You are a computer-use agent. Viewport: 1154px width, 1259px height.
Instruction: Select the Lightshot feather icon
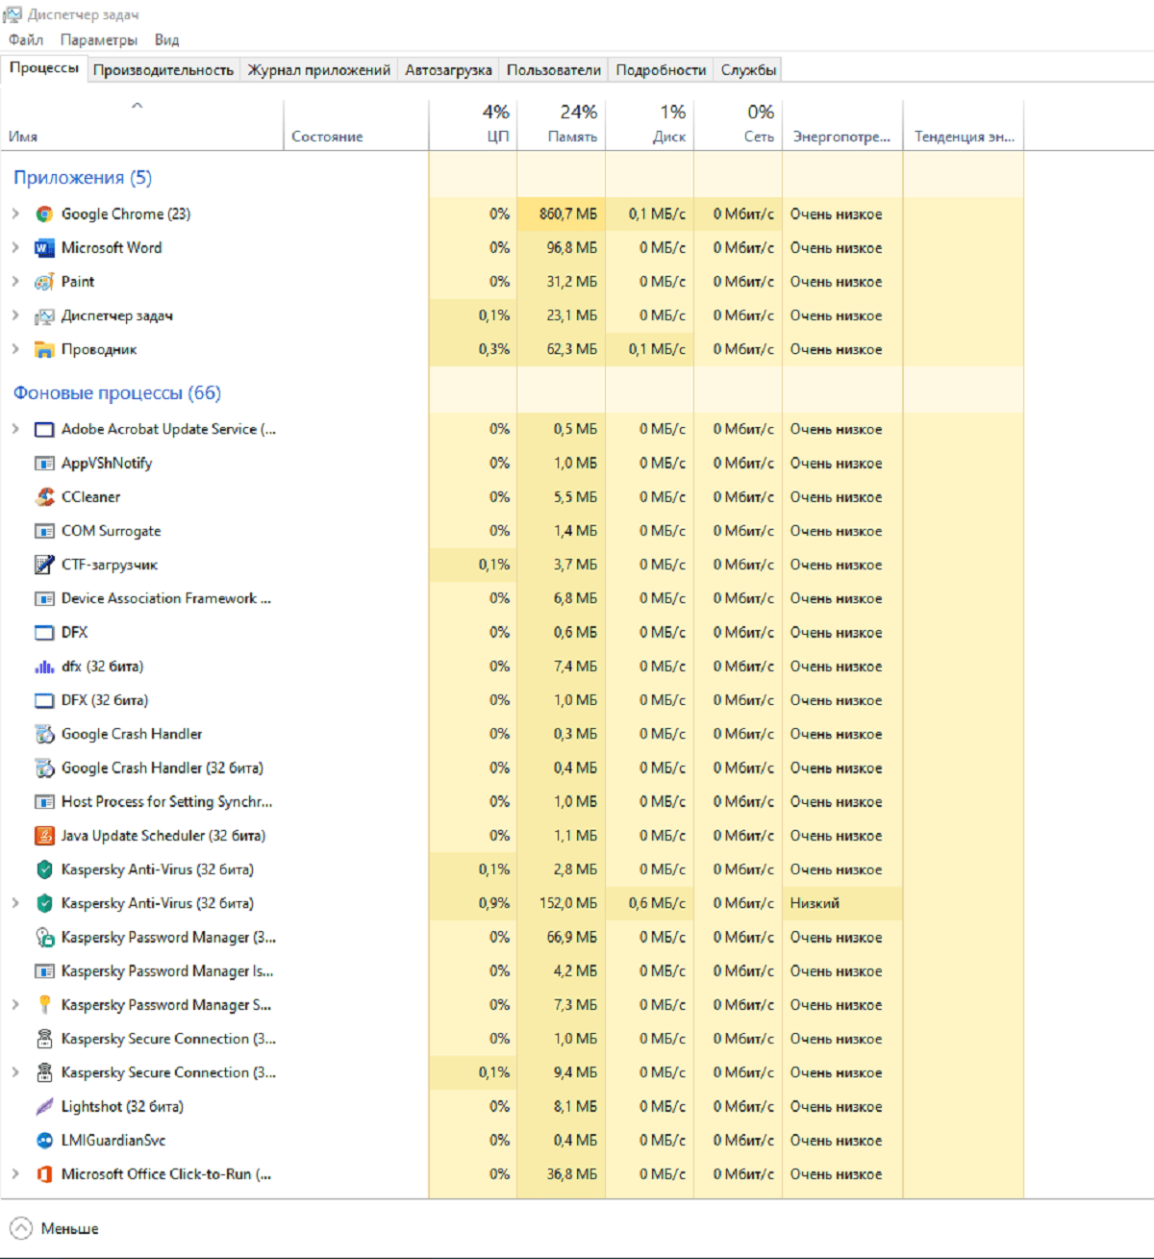tap(44, 1107)
